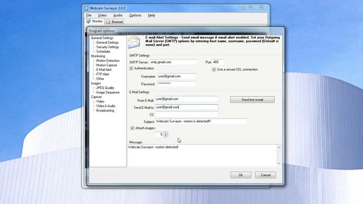The width and height of the screenshot is (363, 204).
Task: Open Image Sequence settings
Action: tap(108, 92)
